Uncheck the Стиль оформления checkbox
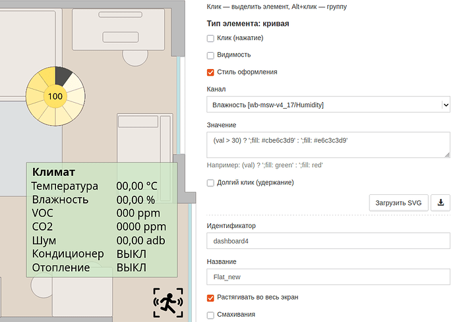This screenshot has width=455, height=322. click(x=210, y=72)
